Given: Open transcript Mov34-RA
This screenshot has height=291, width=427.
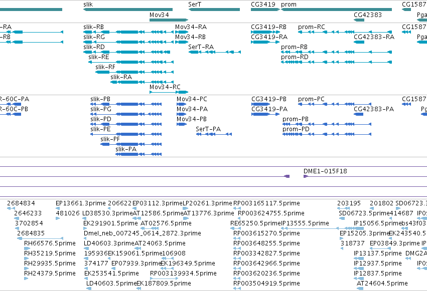Looking at the screenshot, I should tap(191, 27).
